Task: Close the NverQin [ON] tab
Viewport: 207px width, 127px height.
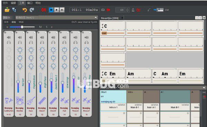Action: 122,18
